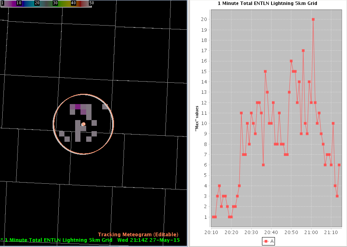The width and height of the screenshot is (347, 247).
Task: Click the color bar label 30
Action: 55,3
